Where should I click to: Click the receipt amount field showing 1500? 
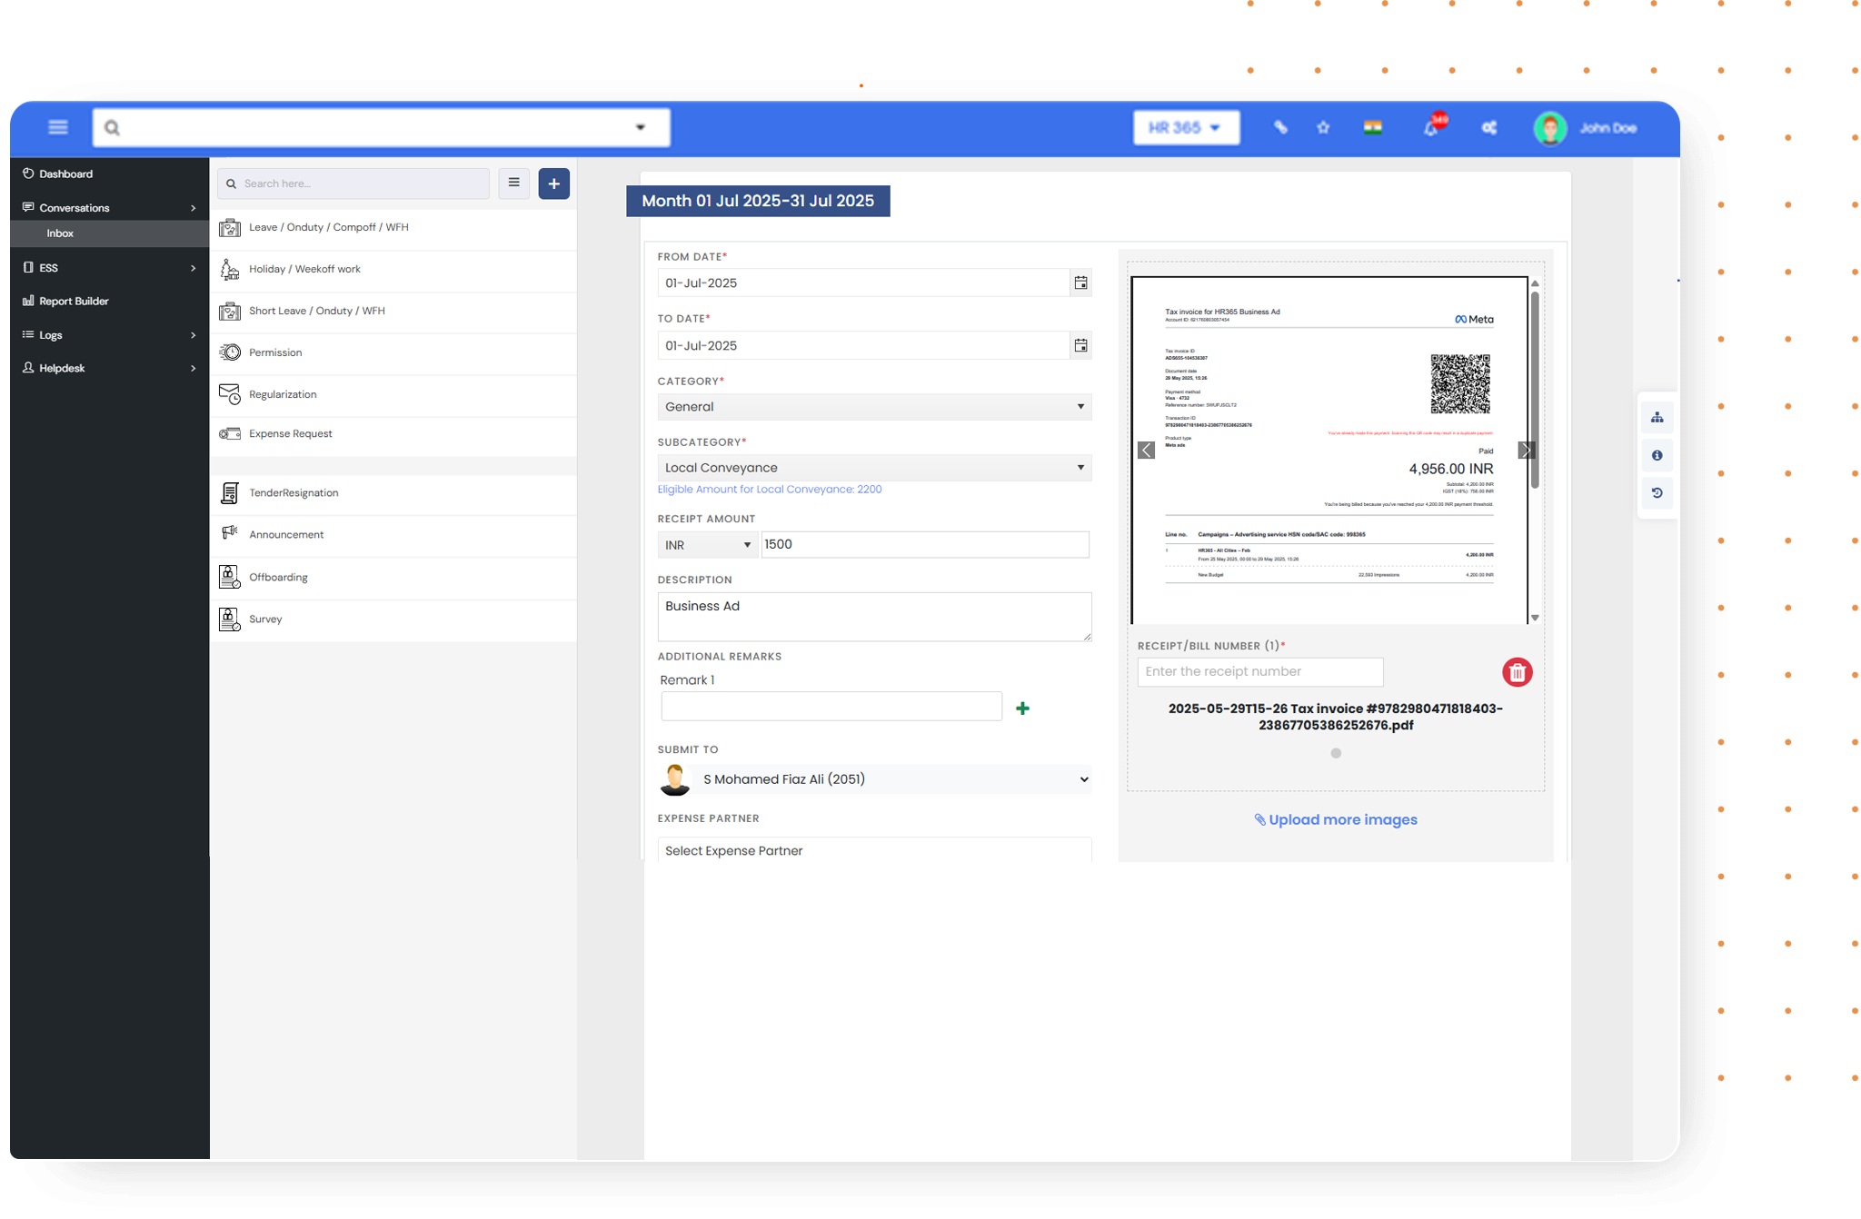pos(925,544)
